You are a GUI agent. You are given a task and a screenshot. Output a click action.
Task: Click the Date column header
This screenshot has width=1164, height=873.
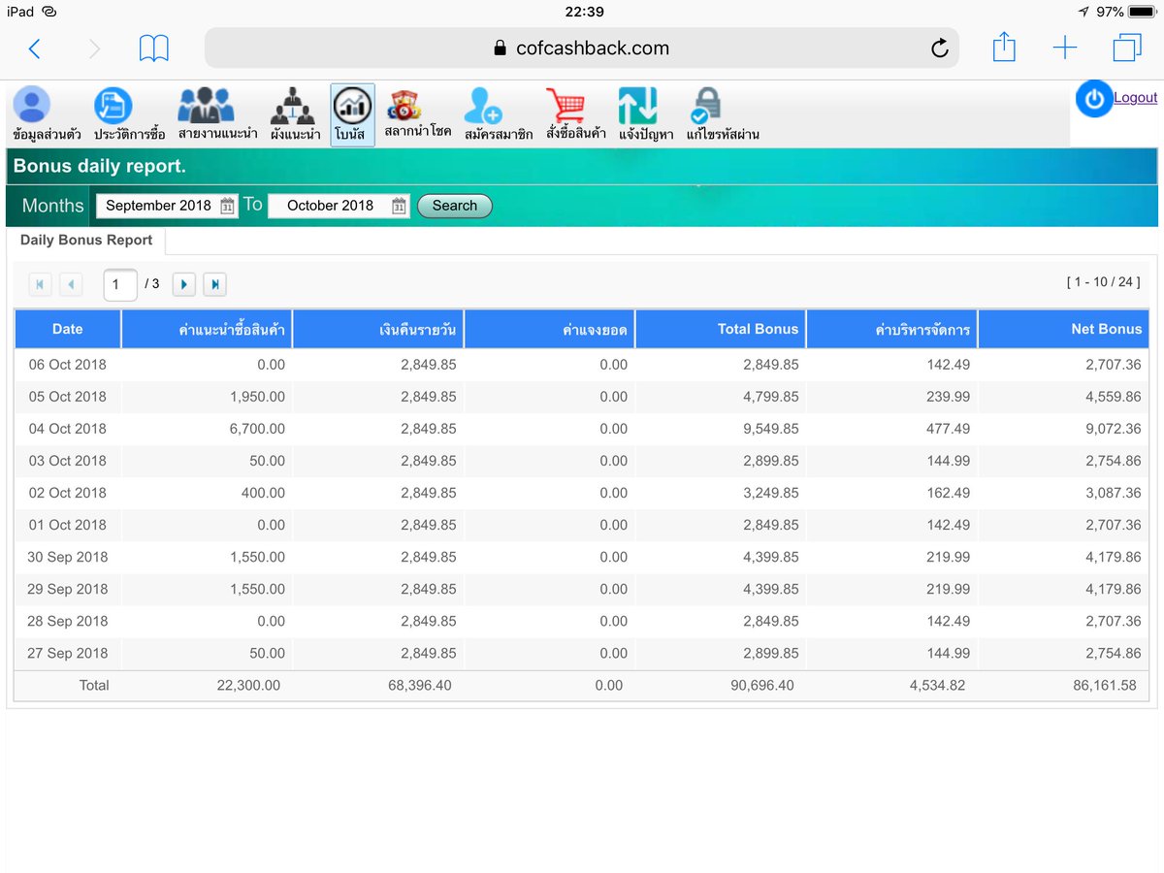[x=68, y=329]
